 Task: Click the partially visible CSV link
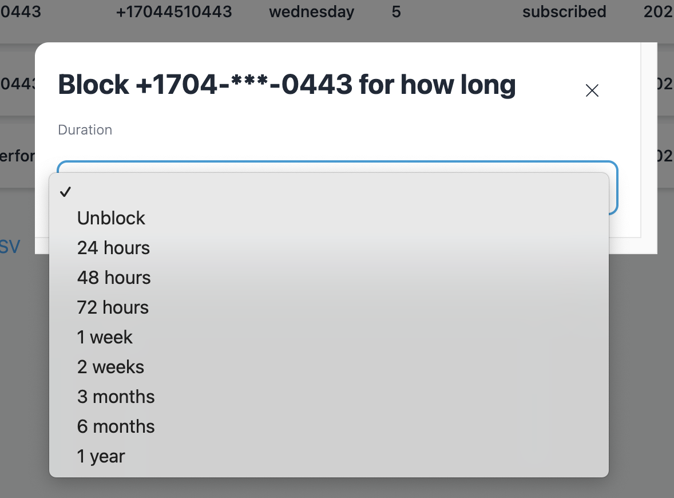[x=10, y=247]
